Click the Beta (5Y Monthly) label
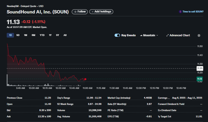 pyautogui.click(x=117, y=104)
